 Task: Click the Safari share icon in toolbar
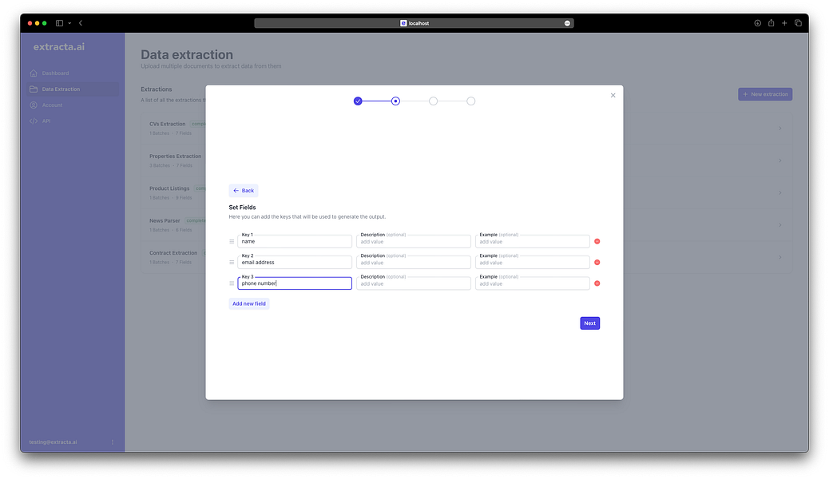(771, 23)
